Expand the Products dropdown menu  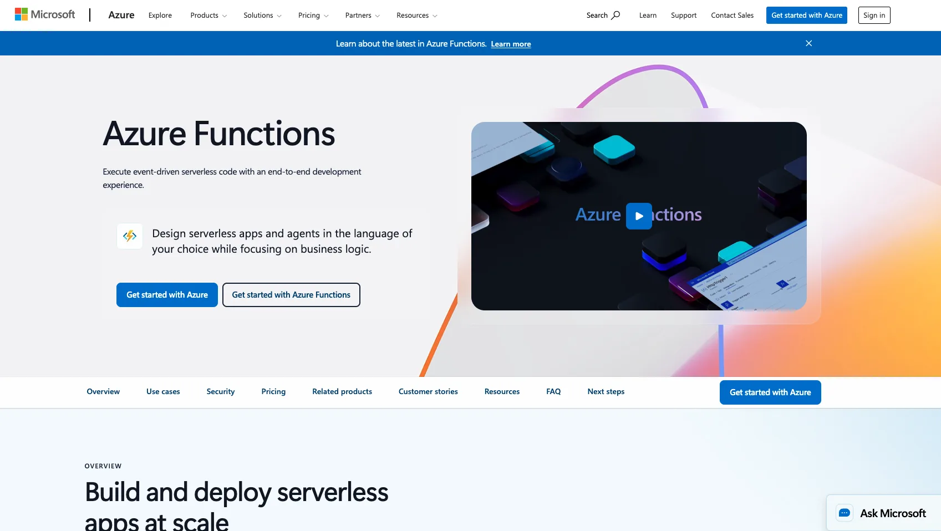pyautogui.click(x=208, y=16)
